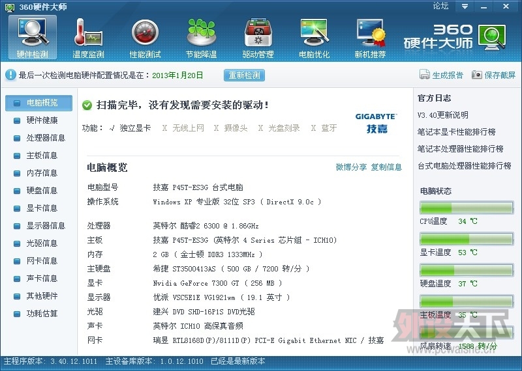Click the 复制信息 link

(386, 167)
